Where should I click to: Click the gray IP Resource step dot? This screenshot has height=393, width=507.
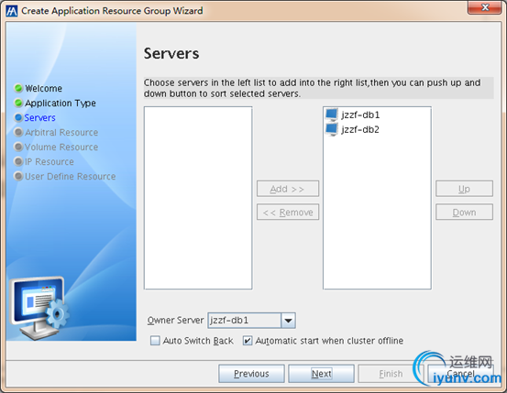[x=18, y=161]
